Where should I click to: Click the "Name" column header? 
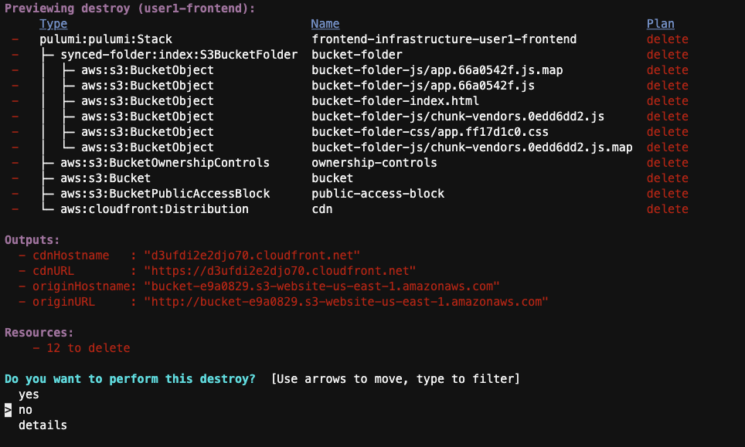point(325,24)
